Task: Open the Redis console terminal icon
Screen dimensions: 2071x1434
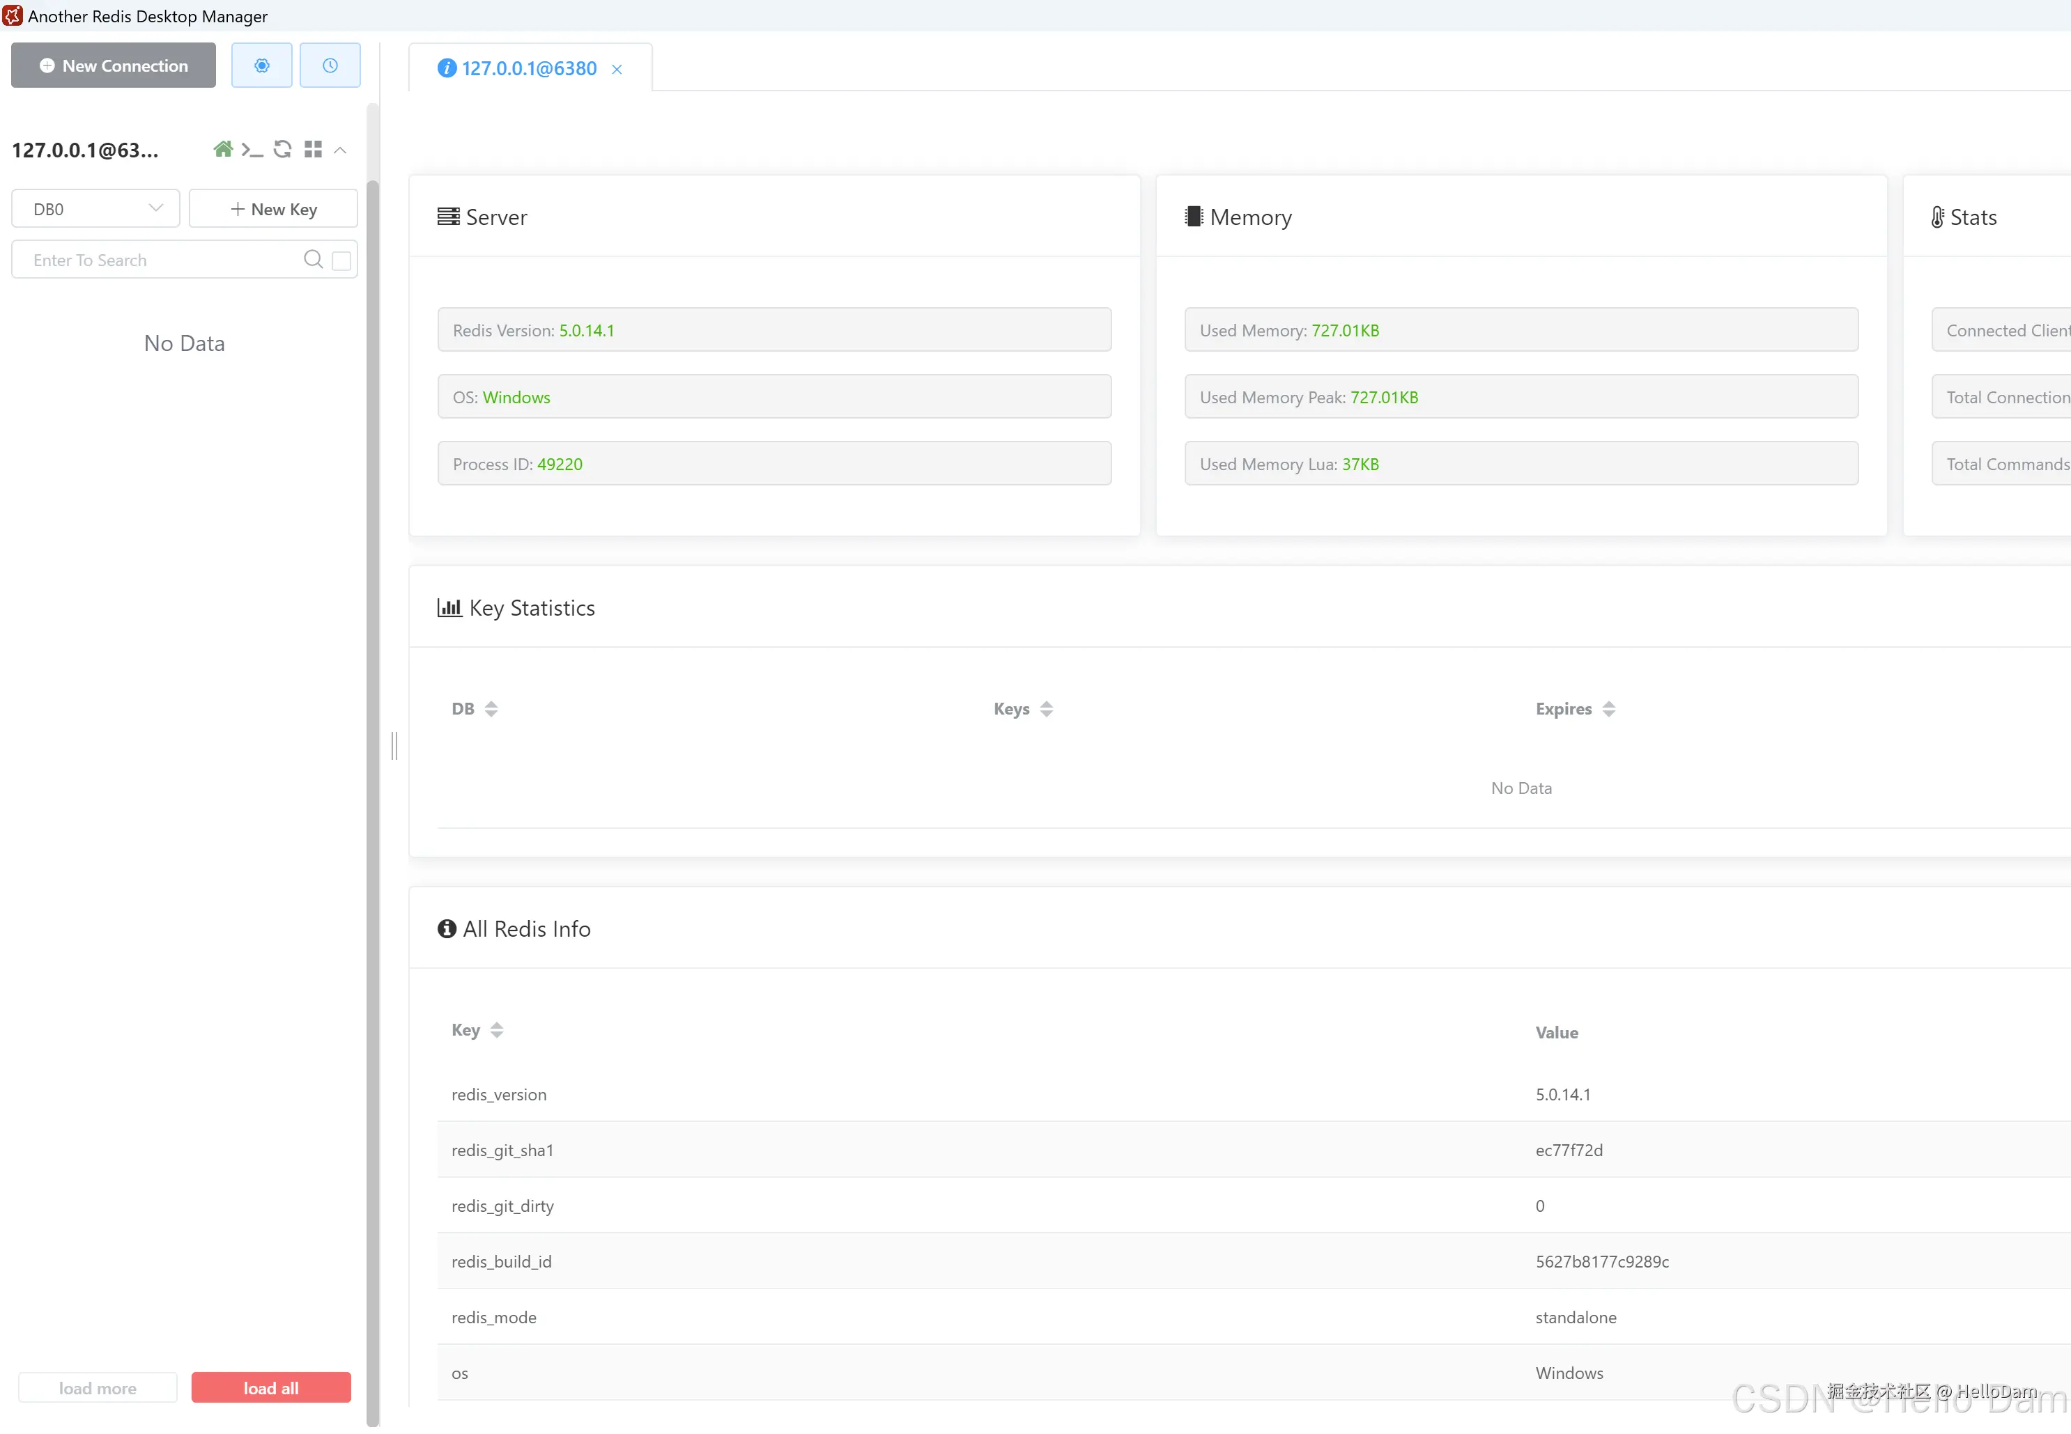Action: click(x=252, y=150)
